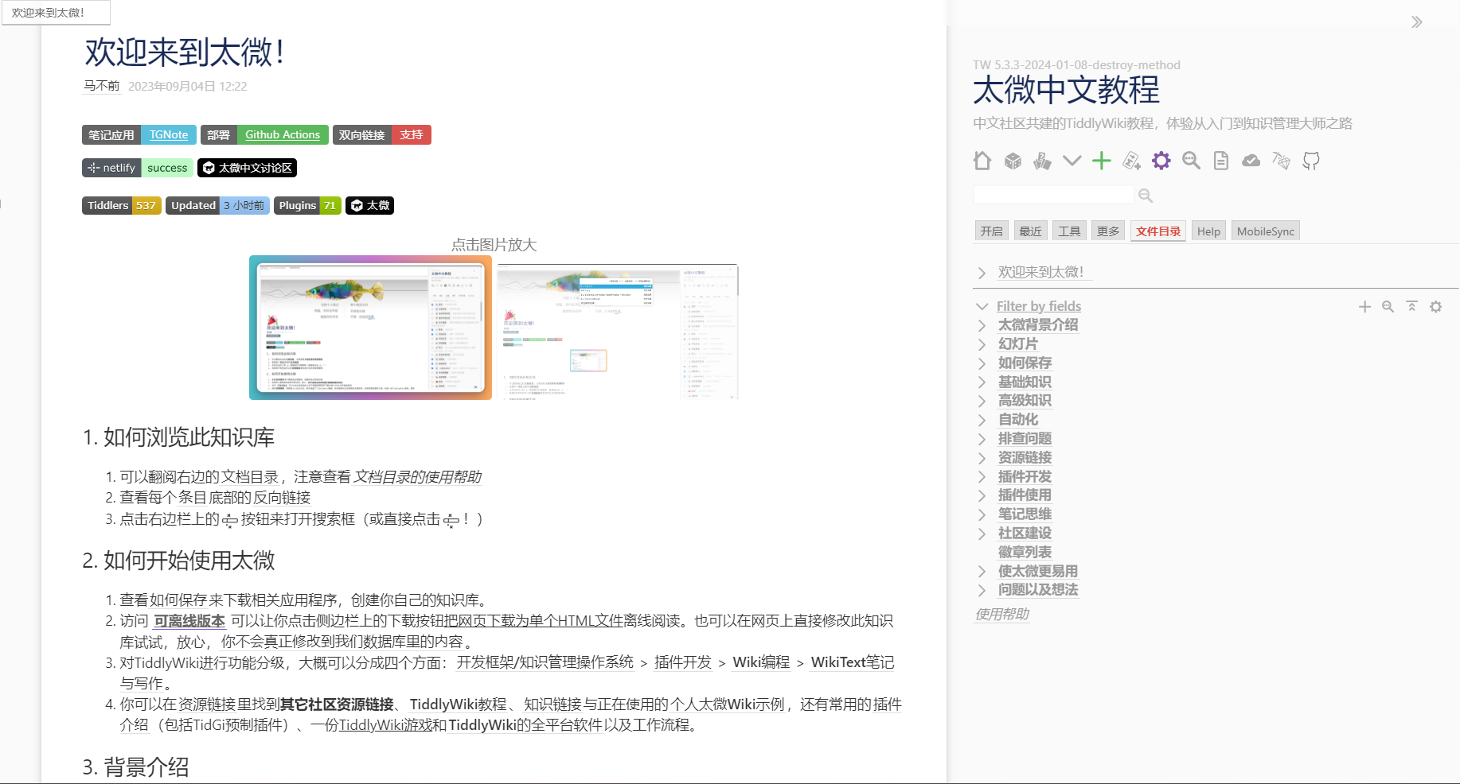
Task: Click the dice random tiddler icon
Action: 1013,161
